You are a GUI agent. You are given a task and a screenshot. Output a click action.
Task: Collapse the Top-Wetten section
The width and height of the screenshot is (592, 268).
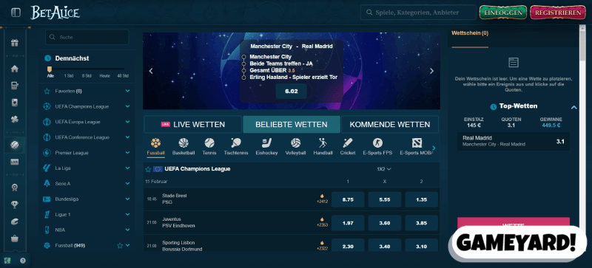pyautogui.click(x=574, y=108)
